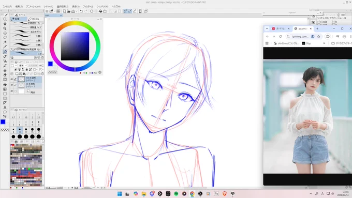Click the Clear circle icon in command bar
The image size is (352, 198).
coord(92,11)
